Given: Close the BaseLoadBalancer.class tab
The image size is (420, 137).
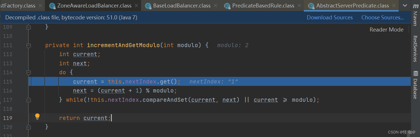Looking at the screenshot, I should pos(216,5).
